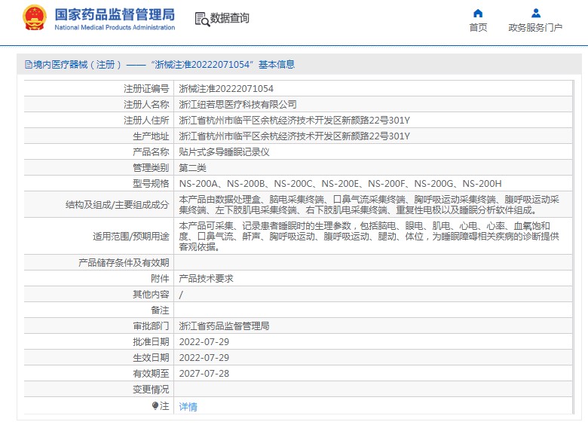Viewport: 588px width, 428px height.
Task: Click the 生效日期 label
Action: [151, 357]
